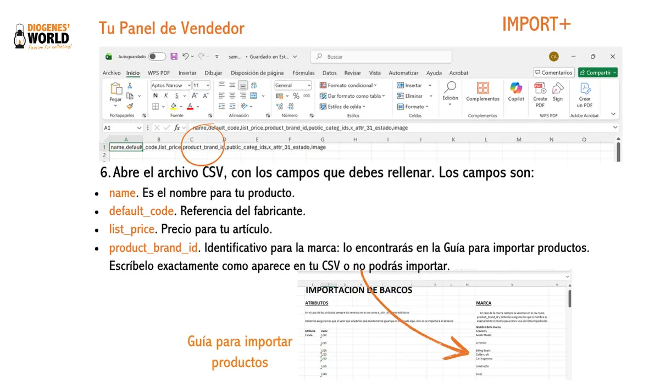Click the purple save disk icon
The height and width of the screenshot is (389, 649).
coord(174,57)
